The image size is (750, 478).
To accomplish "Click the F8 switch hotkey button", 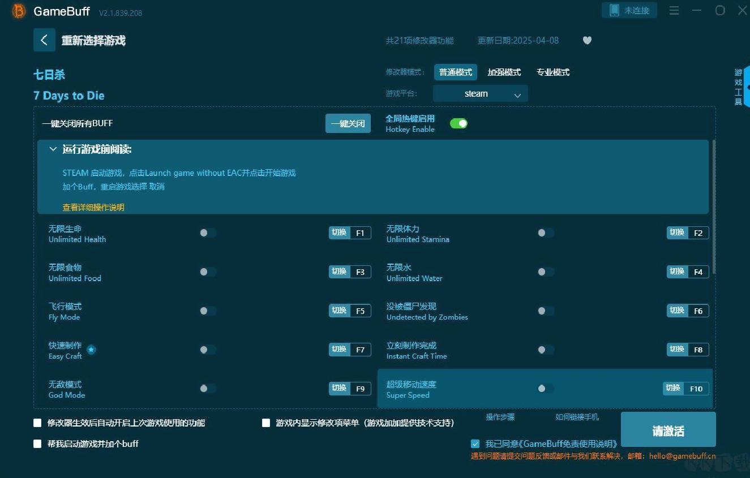I will click(x=688, y=350).
